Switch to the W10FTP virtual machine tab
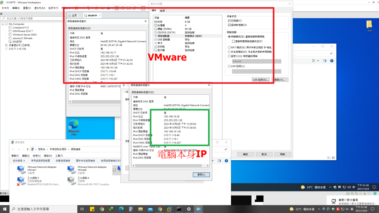 (92, 16)
